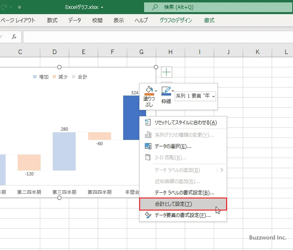Select column K header
Image resolution: width=293 pixels, height=250 pixels.
pyautogui.click(x=258, y=52)
